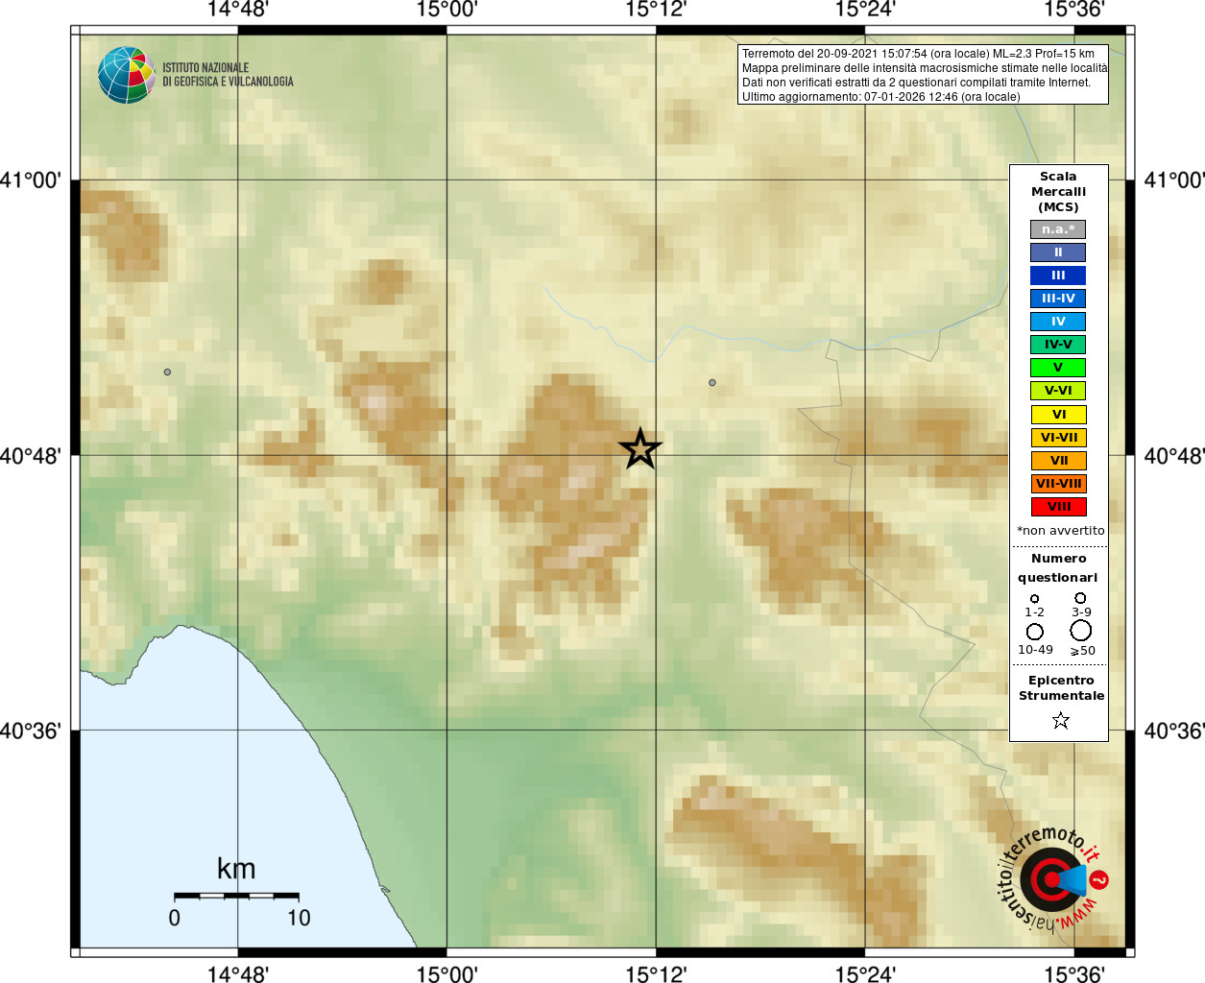Click the legend circle labeled 3-9
Image resolution: width=1205 pixels, height=983 pixels.
pyautogui.click(x=1080, y=598)
